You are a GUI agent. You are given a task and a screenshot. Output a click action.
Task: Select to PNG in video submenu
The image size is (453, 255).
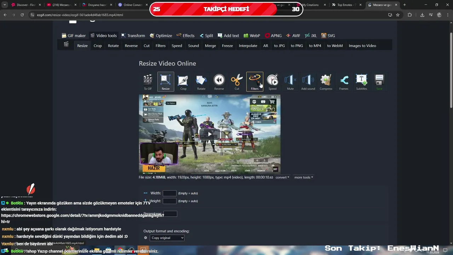[297, 46]
